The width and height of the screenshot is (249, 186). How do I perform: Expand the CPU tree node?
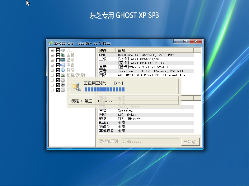coord(52,50)
